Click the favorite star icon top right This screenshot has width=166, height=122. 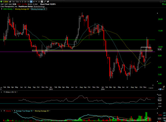click(x=161, y=2)
